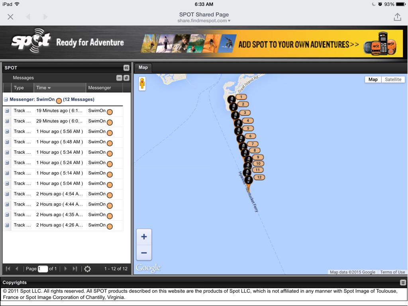Open the share/export icon top right

click(x=398, y=17)
